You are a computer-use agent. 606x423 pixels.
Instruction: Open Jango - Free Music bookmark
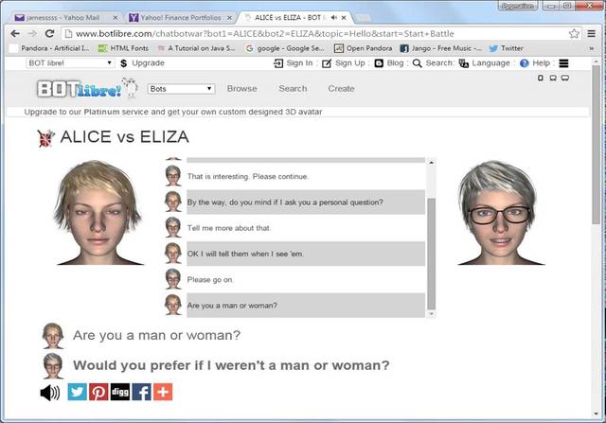coord(440,48)
